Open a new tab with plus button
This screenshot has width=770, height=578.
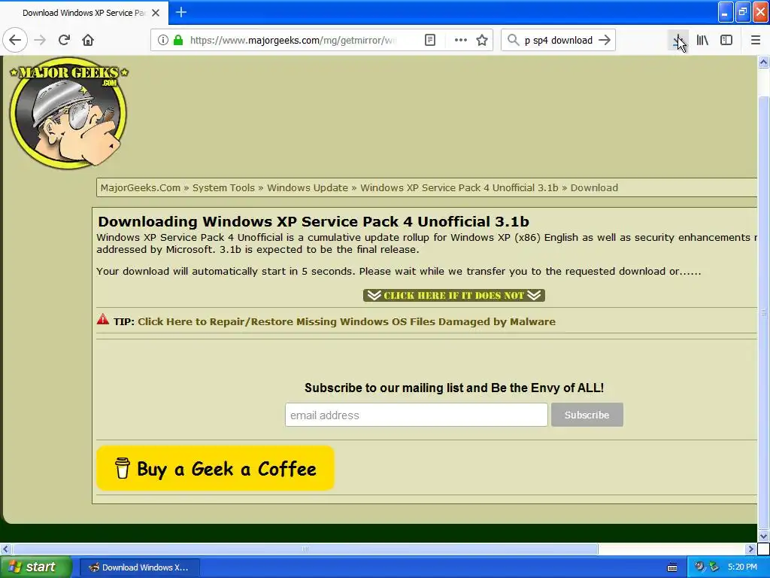click(180, 12)
